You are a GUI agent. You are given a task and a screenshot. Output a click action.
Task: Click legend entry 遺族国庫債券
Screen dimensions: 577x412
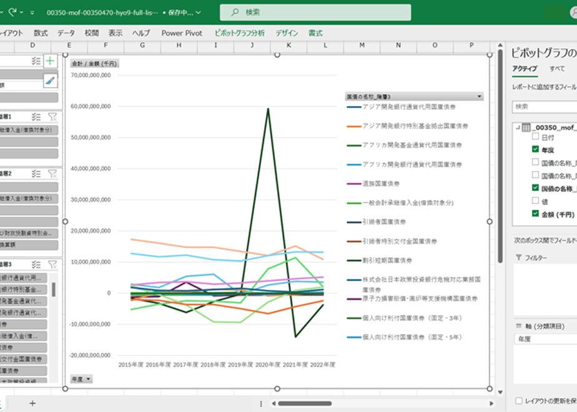(x=373, y=184)
